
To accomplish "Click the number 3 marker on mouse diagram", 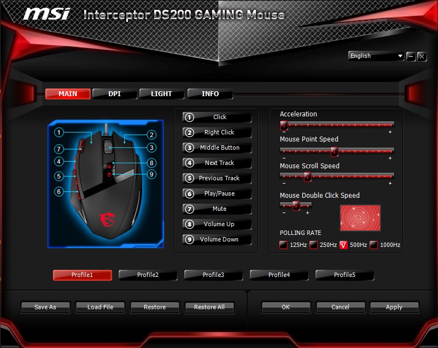I will tap(151, 148).
